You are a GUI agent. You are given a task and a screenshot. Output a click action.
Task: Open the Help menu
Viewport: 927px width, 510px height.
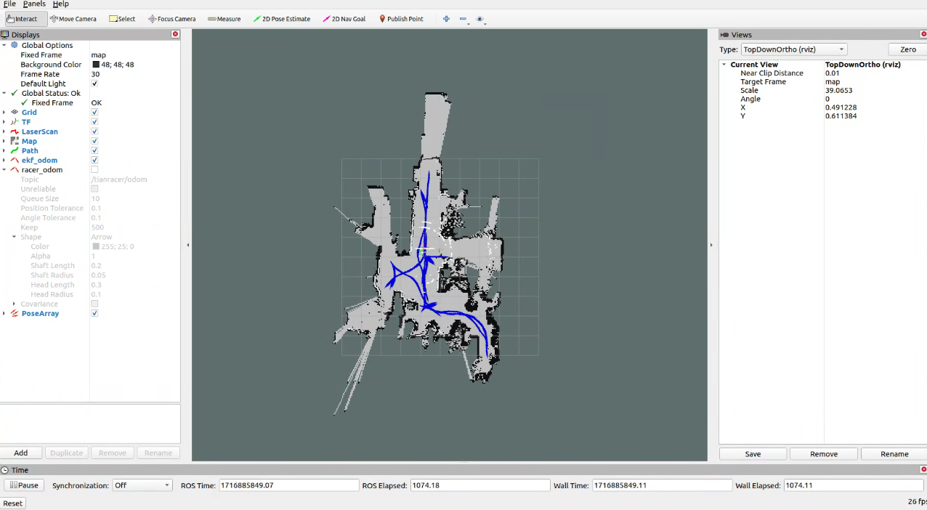pyautogui.click(x=60, y=4)
